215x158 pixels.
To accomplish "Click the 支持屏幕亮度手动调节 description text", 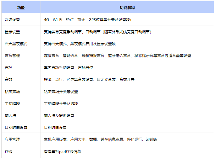I will 97,32.
